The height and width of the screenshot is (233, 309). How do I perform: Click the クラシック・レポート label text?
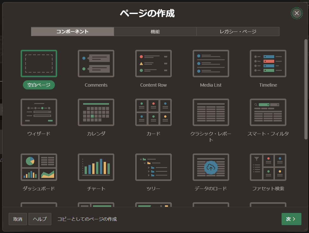point(211,137)
